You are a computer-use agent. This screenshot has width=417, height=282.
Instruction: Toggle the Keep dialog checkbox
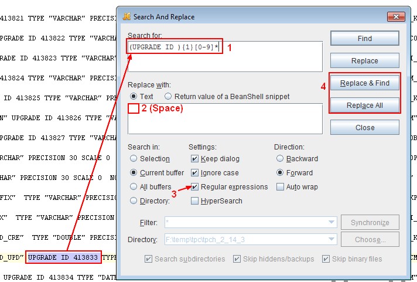(194, 159)
